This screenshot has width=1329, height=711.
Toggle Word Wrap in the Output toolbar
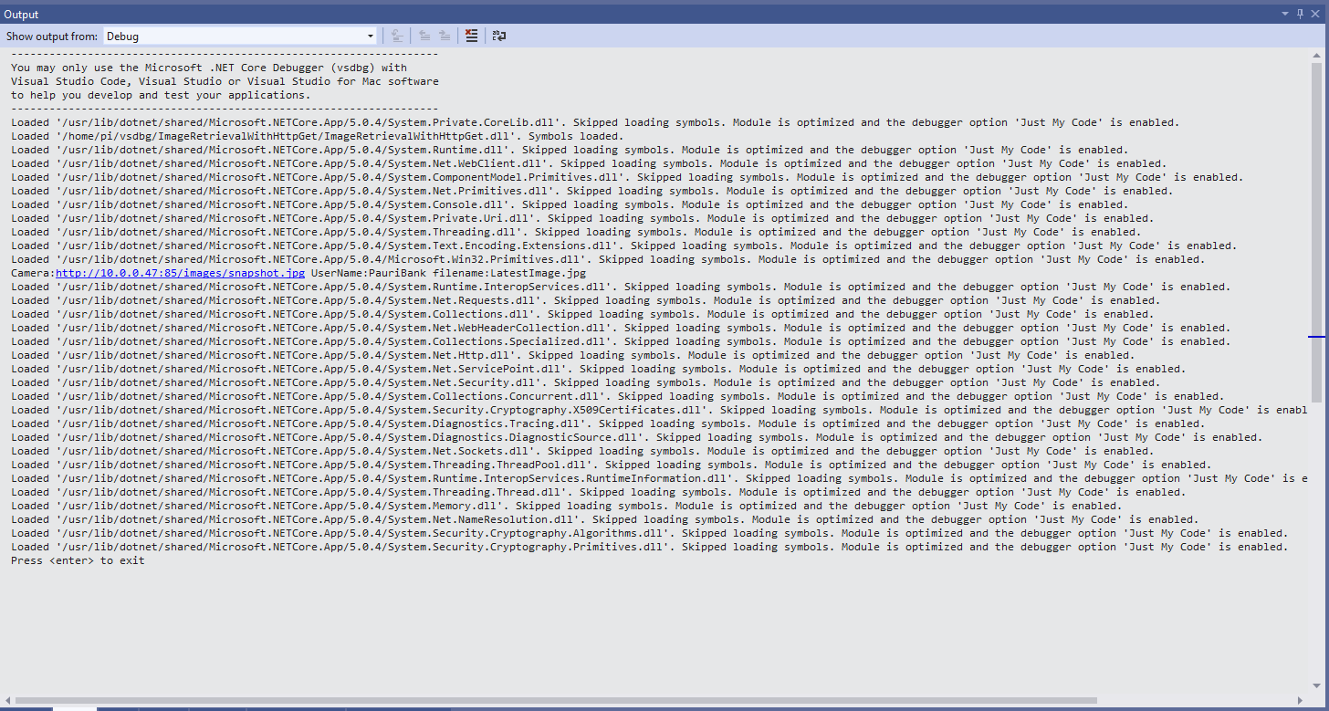click(499, 37)
